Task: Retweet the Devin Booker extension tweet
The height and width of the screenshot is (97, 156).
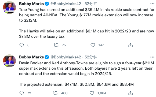Action: (x=55, y=93)
